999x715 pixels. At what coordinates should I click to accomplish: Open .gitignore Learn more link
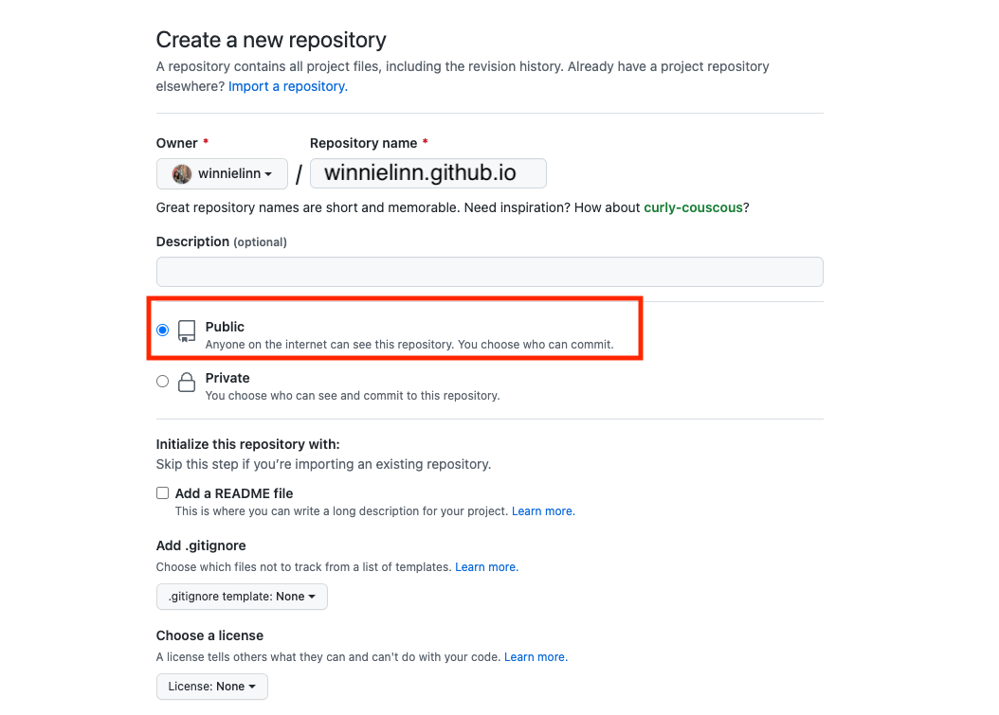coord(486,567)
